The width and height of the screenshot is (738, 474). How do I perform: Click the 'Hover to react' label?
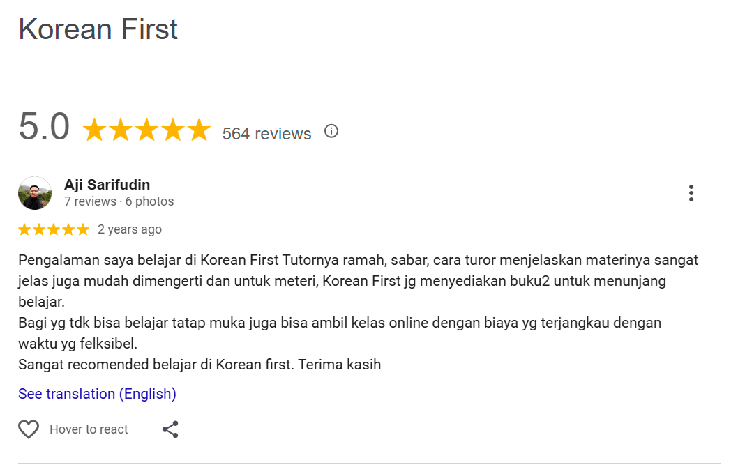89,429
